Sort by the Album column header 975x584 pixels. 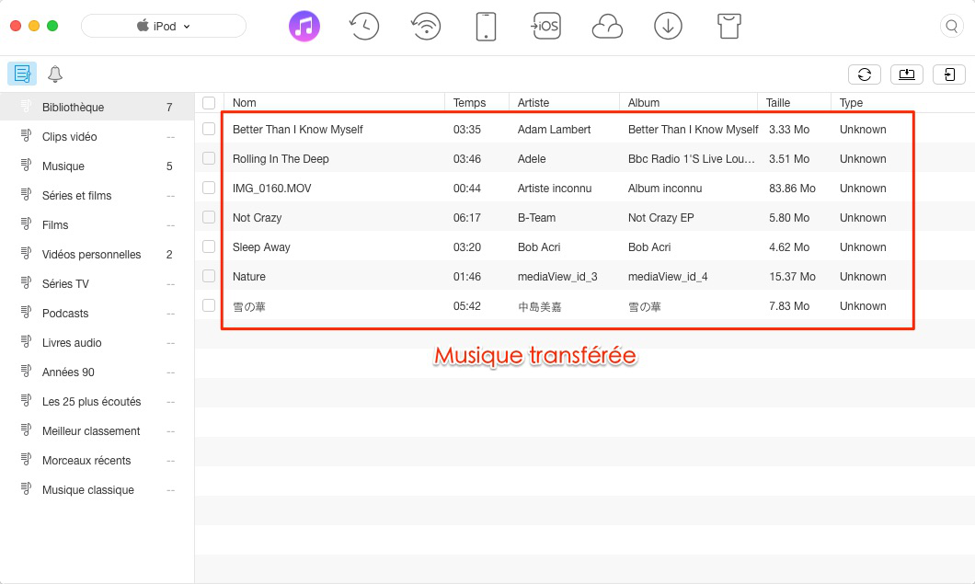(688, 103)
